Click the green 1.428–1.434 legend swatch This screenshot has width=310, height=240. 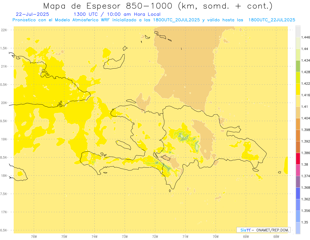pyautogui.click(x=298, y=66)
